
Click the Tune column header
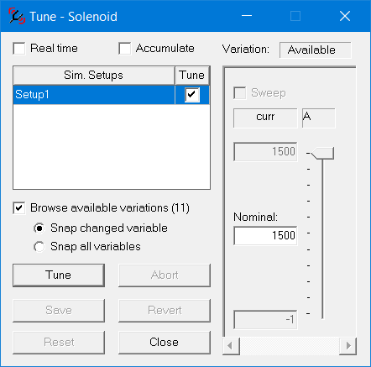pos(192,76)
